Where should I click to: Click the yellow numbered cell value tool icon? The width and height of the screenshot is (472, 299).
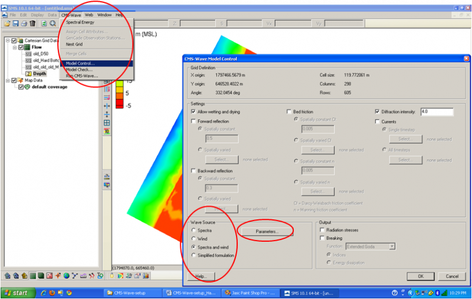(x=107, y=131)
